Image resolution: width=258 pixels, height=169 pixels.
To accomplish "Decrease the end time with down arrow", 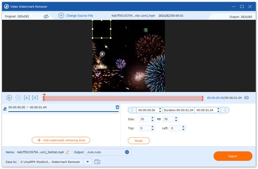I will (x=218, y=112).
